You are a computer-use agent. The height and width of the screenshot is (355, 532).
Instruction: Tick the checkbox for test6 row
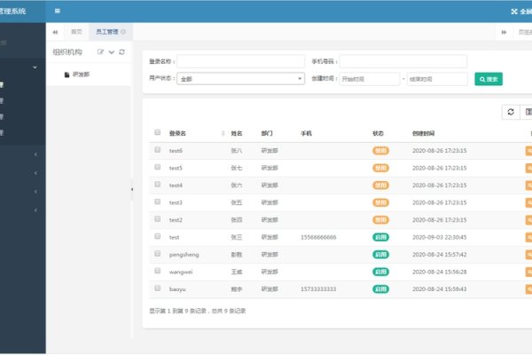(x=158, y=149)
